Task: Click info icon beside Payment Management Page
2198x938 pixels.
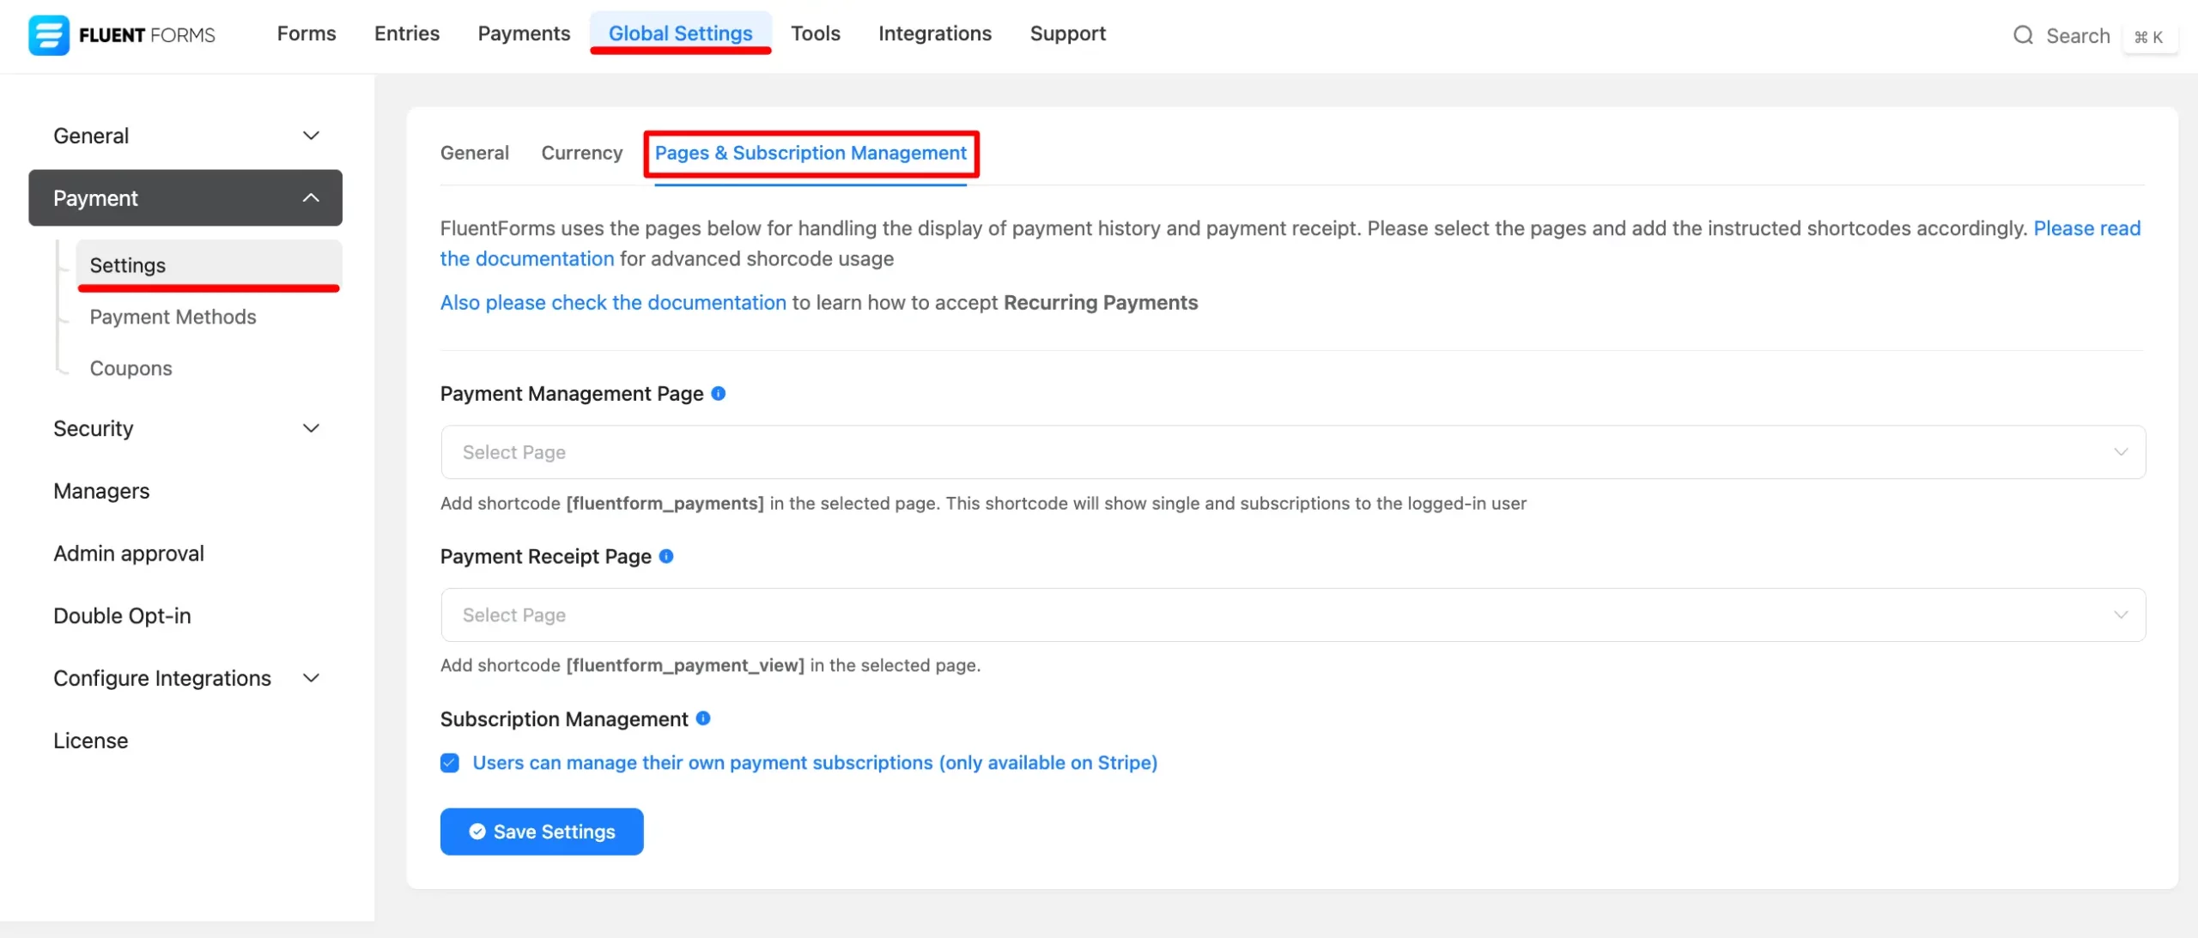Action: tap(719, 393)
